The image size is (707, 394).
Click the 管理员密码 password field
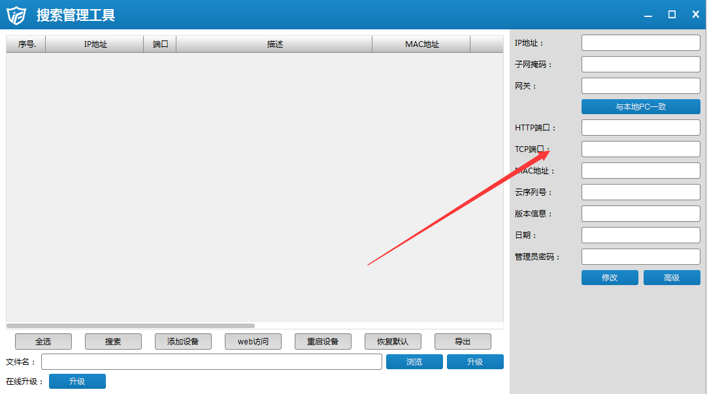[640, 257]
